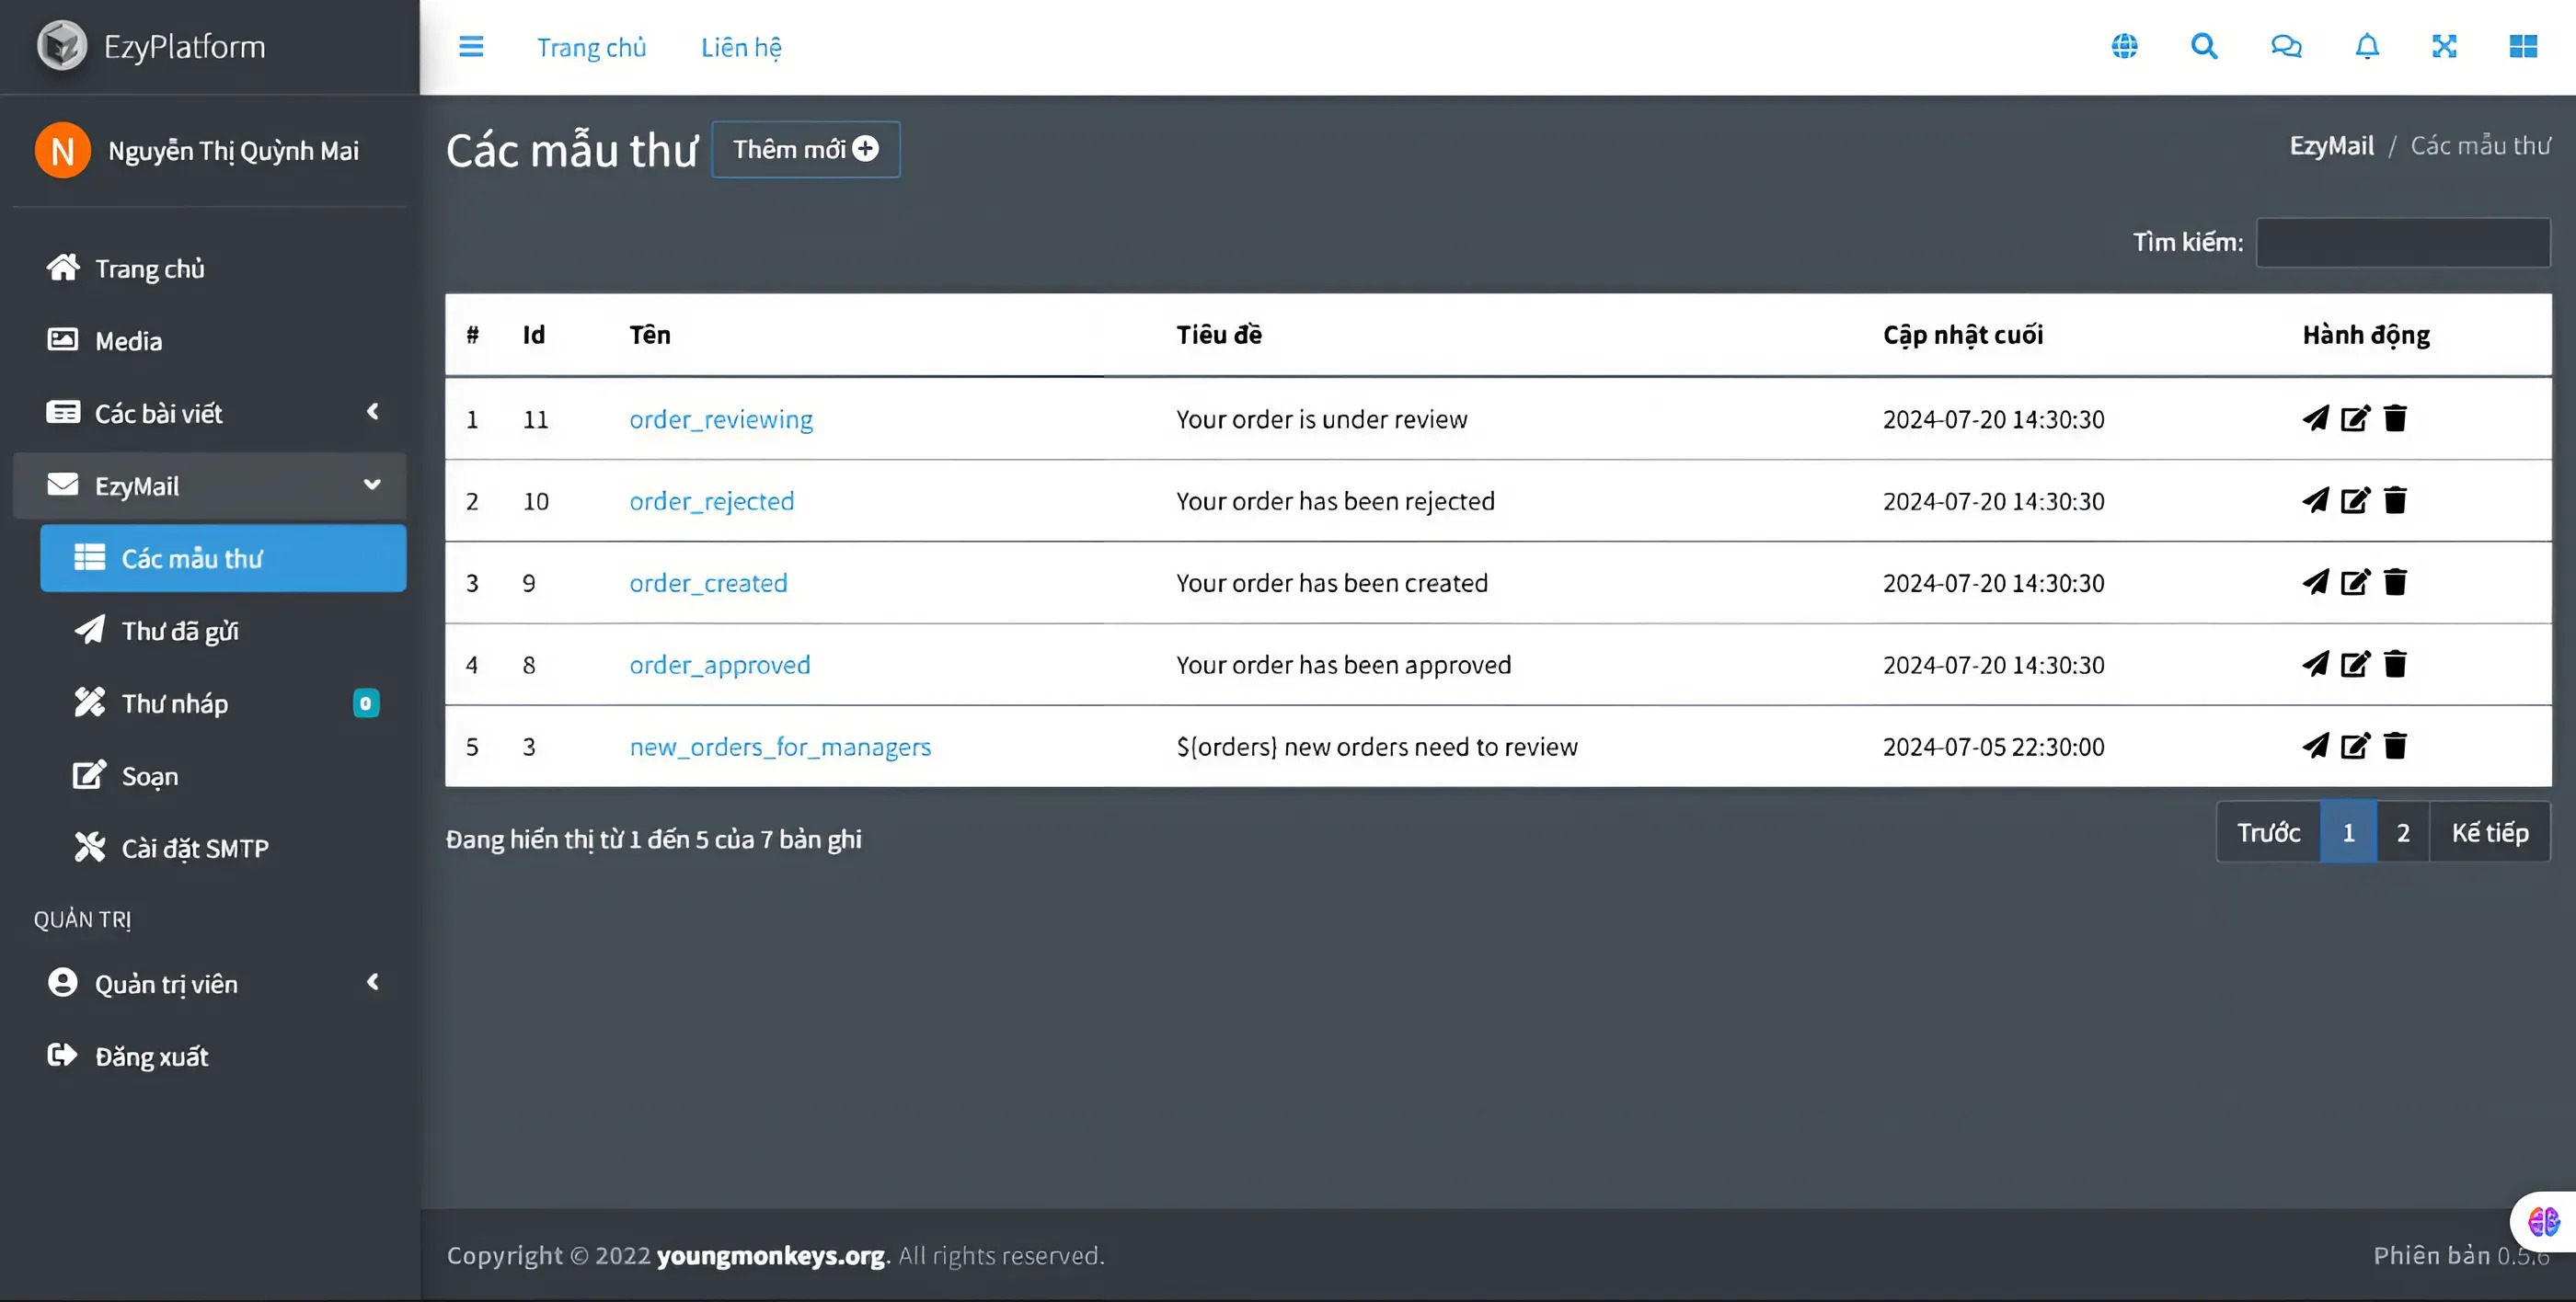Viewport: 2576px width, 1302px height.
Task: Delete the new_orders_for_managers template
Action: click(x=2395, y=746)
